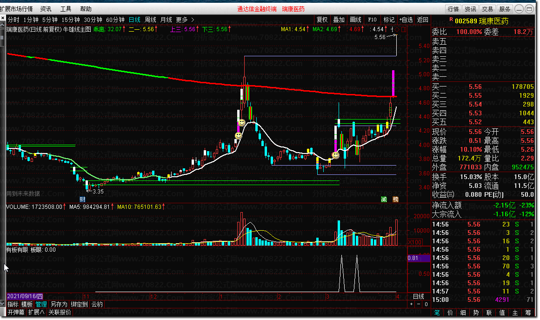Open the 资讯 menu
Viewport: 540px width, 320px height.
click(x=46, y=9)
